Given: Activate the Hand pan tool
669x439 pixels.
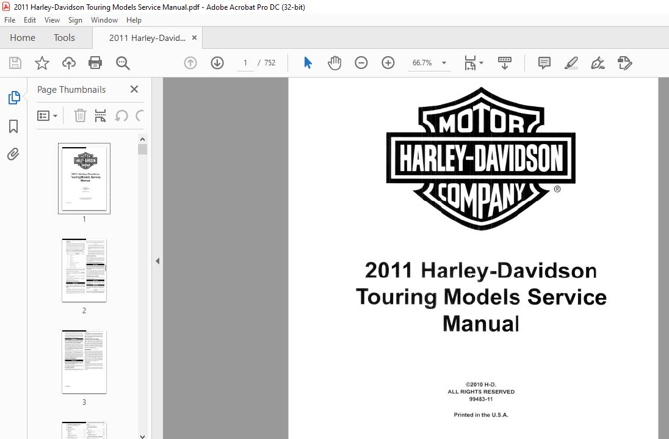Looking at the screenshot, I should click(x=334, y=63).
